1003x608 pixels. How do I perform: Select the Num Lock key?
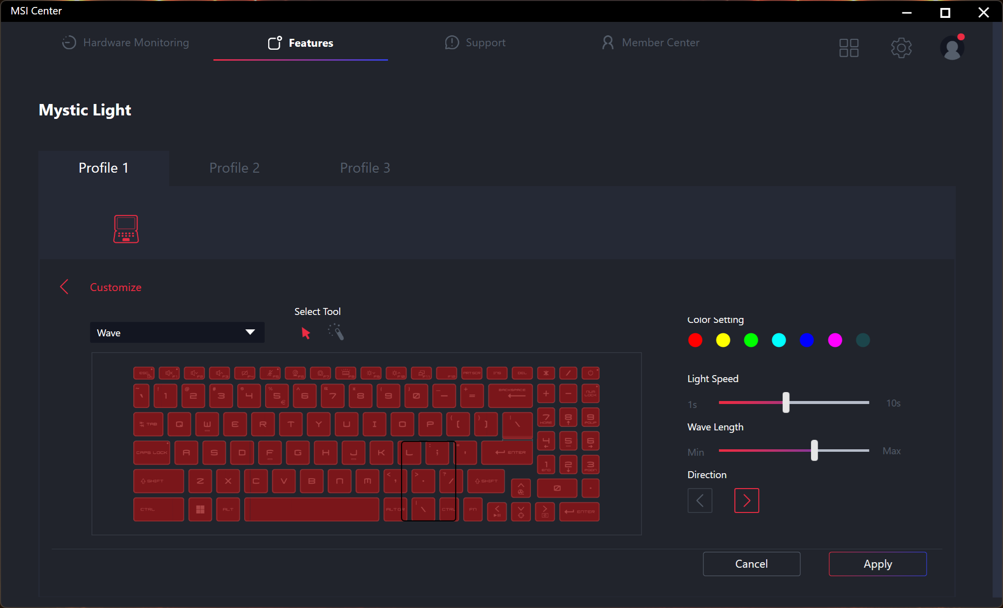[591, 393]
